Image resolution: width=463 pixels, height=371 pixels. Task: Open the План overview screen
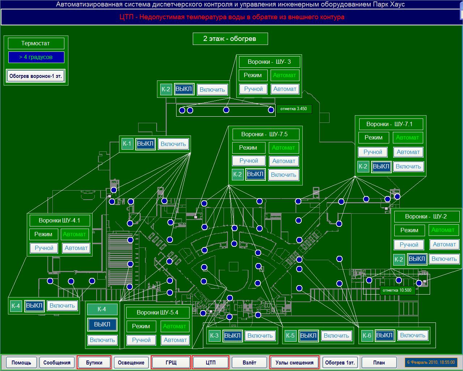[x=379, y=362]
